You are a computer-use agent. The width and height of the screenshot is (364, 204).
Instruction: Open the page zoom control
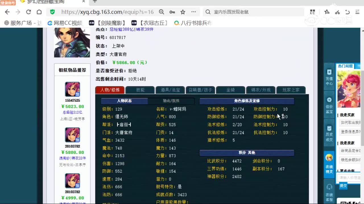pyautogui.click(x=162, y=12)
